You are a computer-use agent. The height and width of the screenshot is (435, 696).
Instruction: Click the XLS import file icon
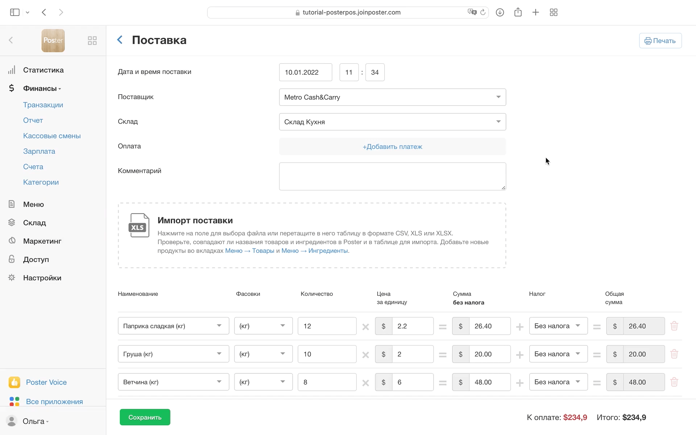click(139, 225)
